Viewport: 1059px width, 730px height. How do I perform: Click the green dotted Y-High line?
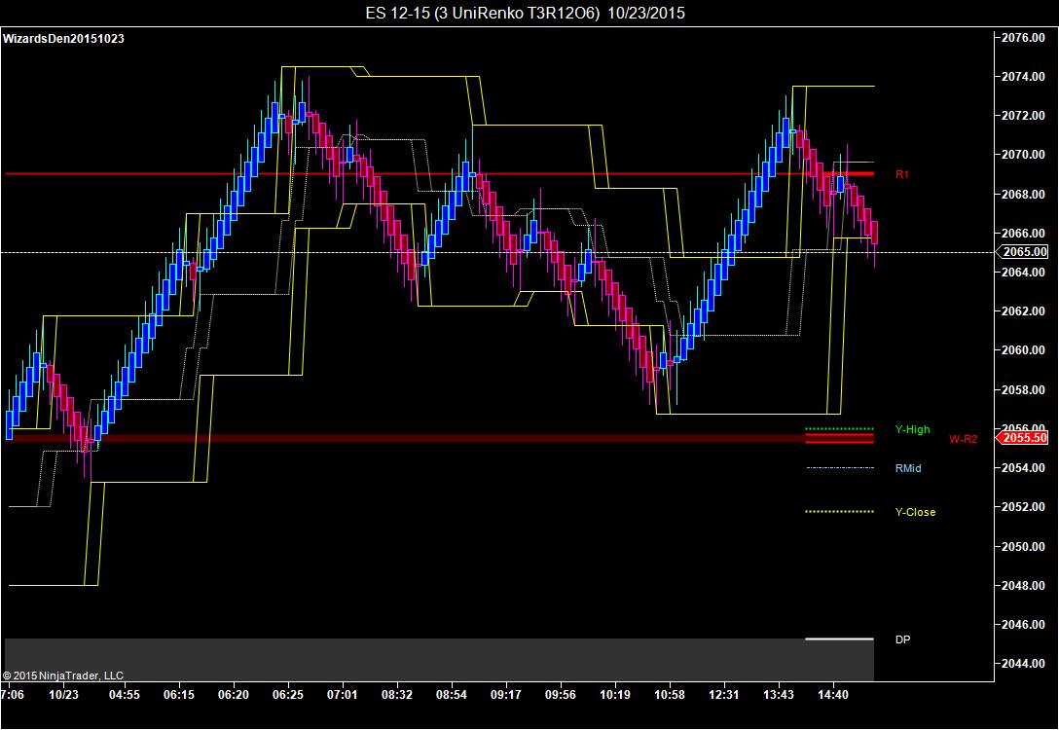(x=839, y=429)
